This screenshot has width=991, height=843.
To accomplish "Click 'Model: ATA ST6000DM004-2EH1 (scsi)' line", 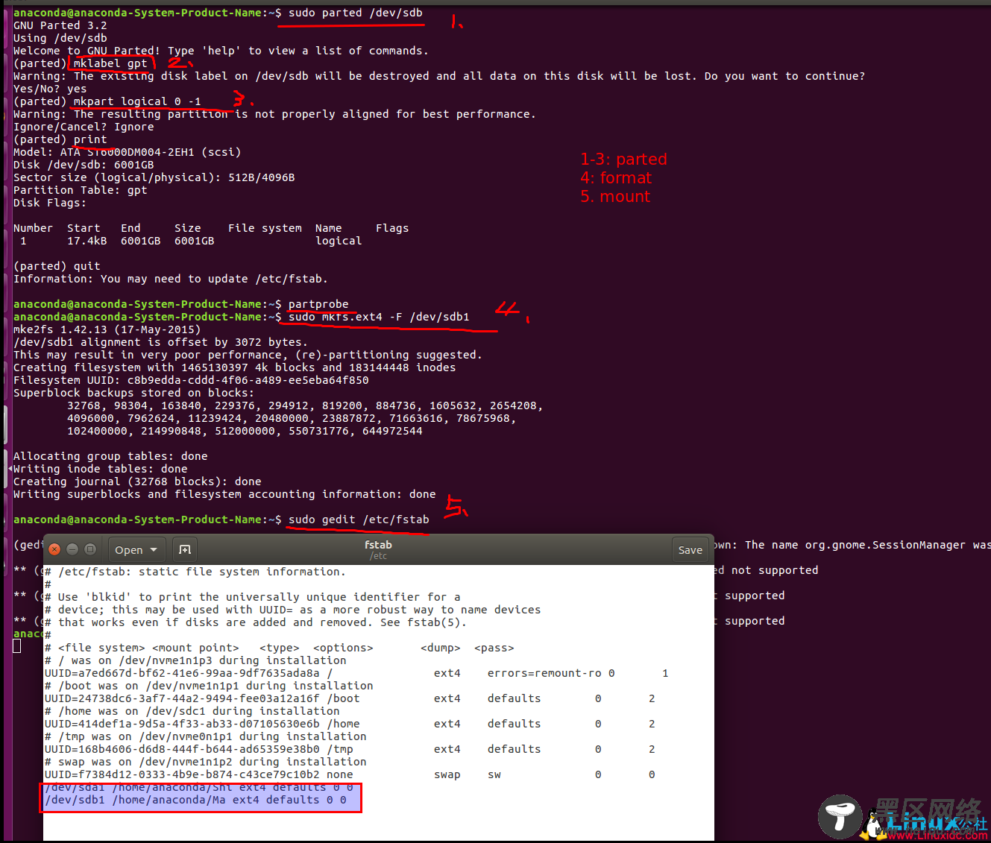I will pyautogui.click(x=128, y=152).
